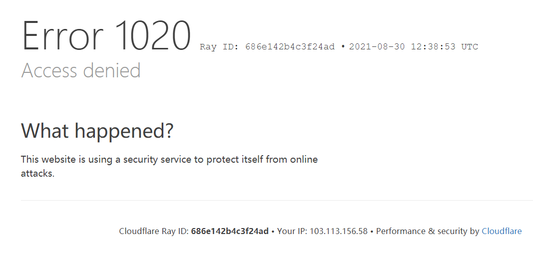Click the "Performance & security by" footer text
533x253 pixels.
[x=428, y=231]
